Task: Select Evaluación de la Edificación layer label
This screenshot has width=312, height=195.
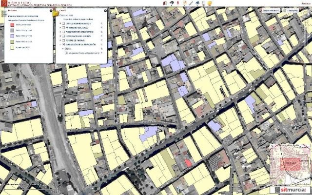Action: point(80,44)
